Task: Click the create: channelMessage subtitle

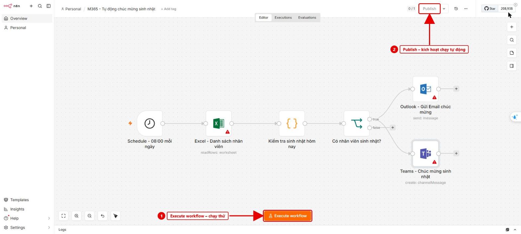Action: point(426,183)
